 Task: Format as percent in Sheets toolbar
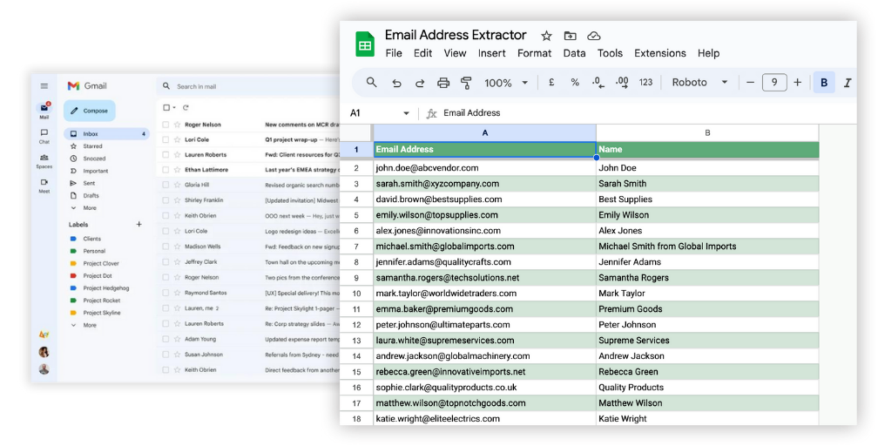click(575, 83)
